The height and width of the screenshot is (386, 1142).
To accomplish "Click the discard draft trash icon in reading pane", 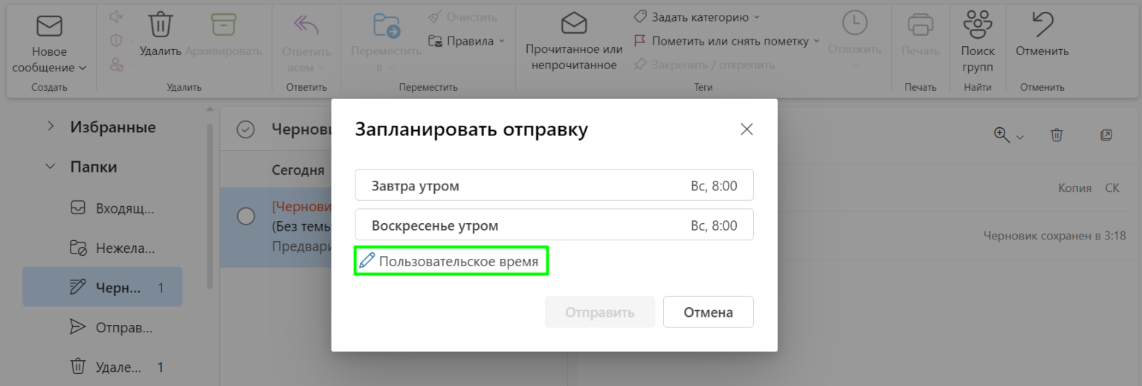I will tap(1056, 135).
